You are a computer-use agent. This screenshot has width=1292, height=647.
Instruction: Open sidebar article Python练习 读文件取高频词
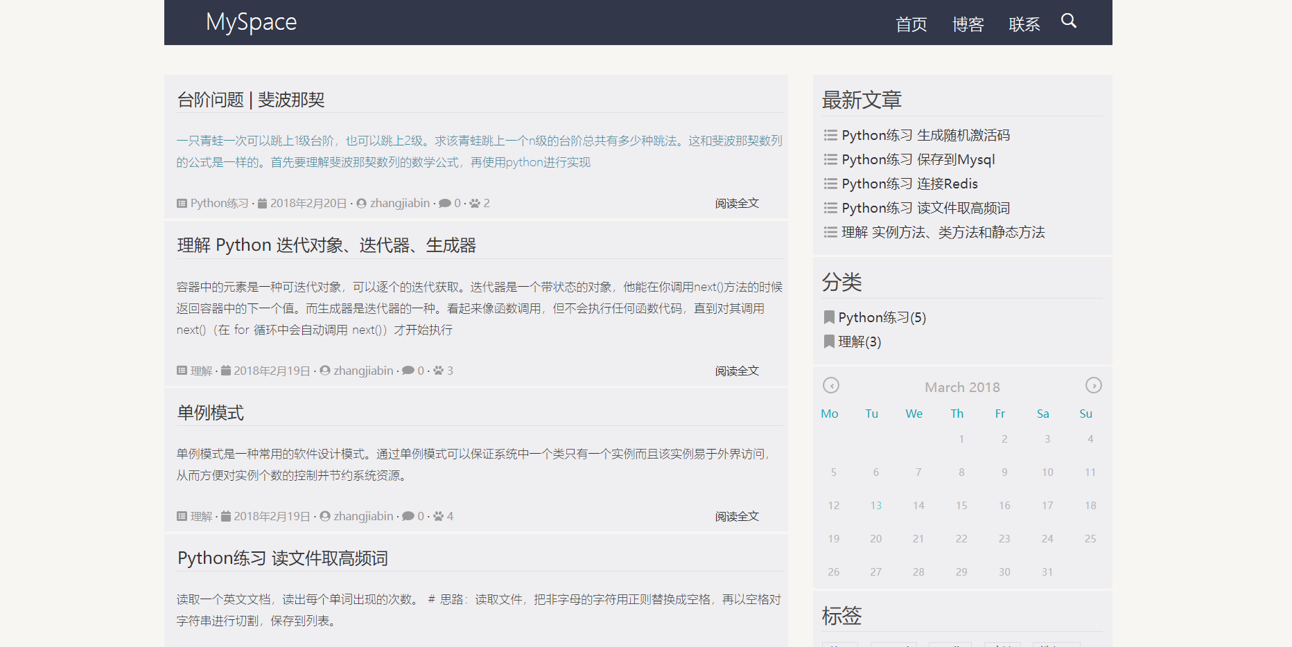pos(925,208)
